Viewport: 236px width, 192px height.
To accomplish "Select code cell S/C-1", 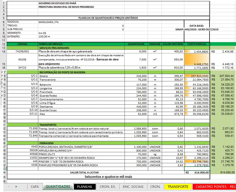I will pos(23,76).
